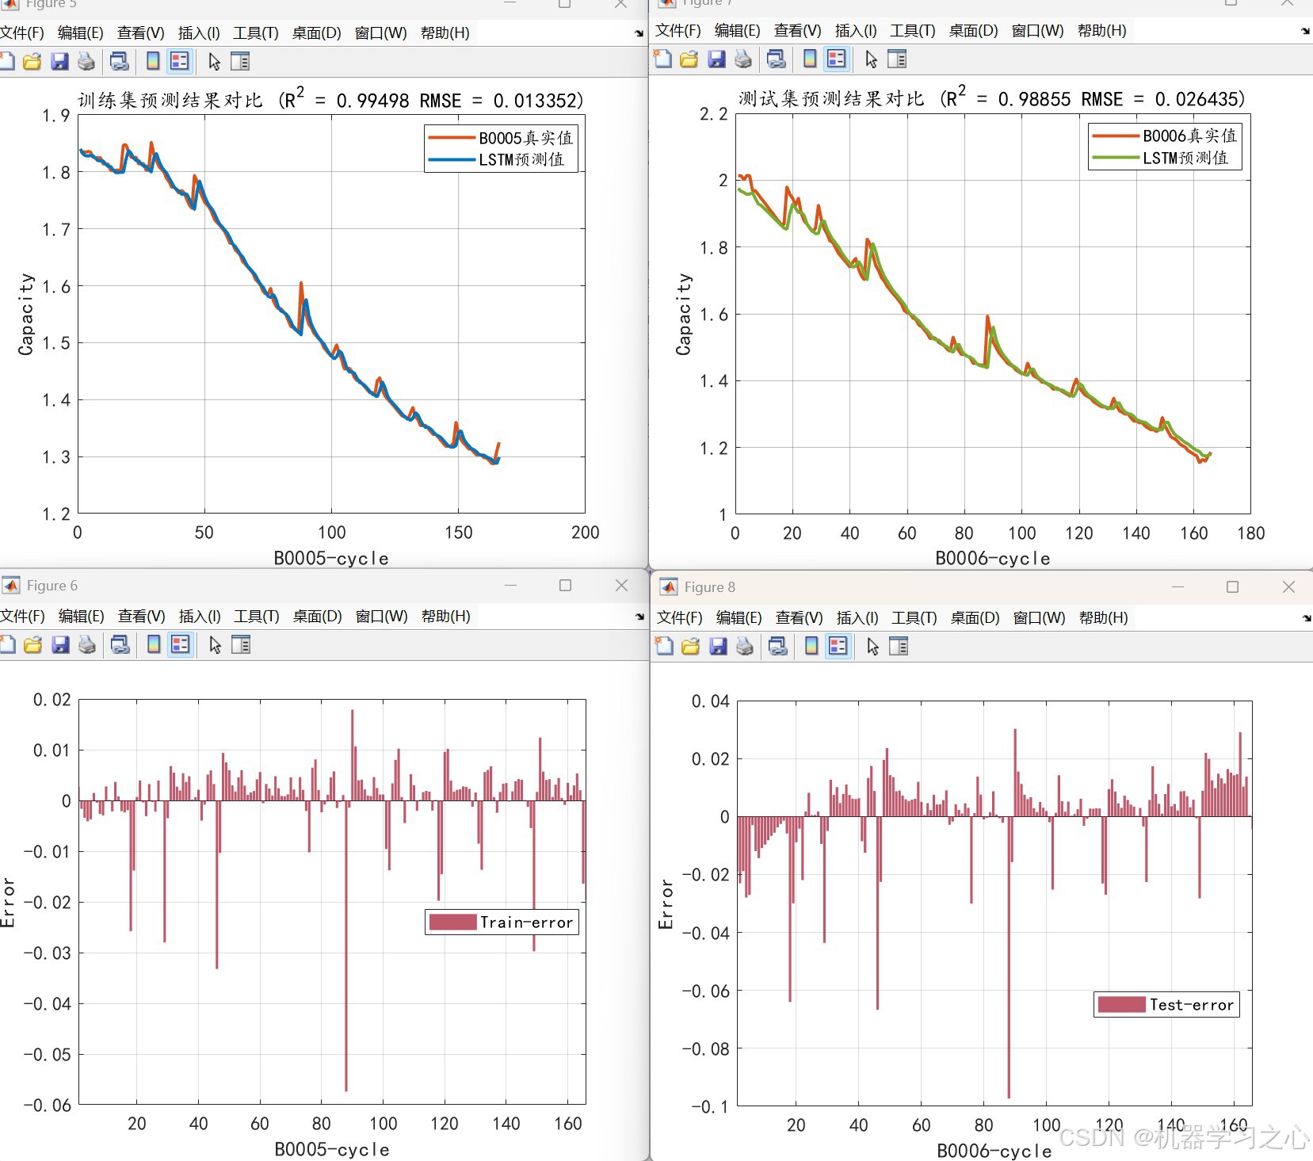Maximize the Figure 6 window

tap(565, 586)
